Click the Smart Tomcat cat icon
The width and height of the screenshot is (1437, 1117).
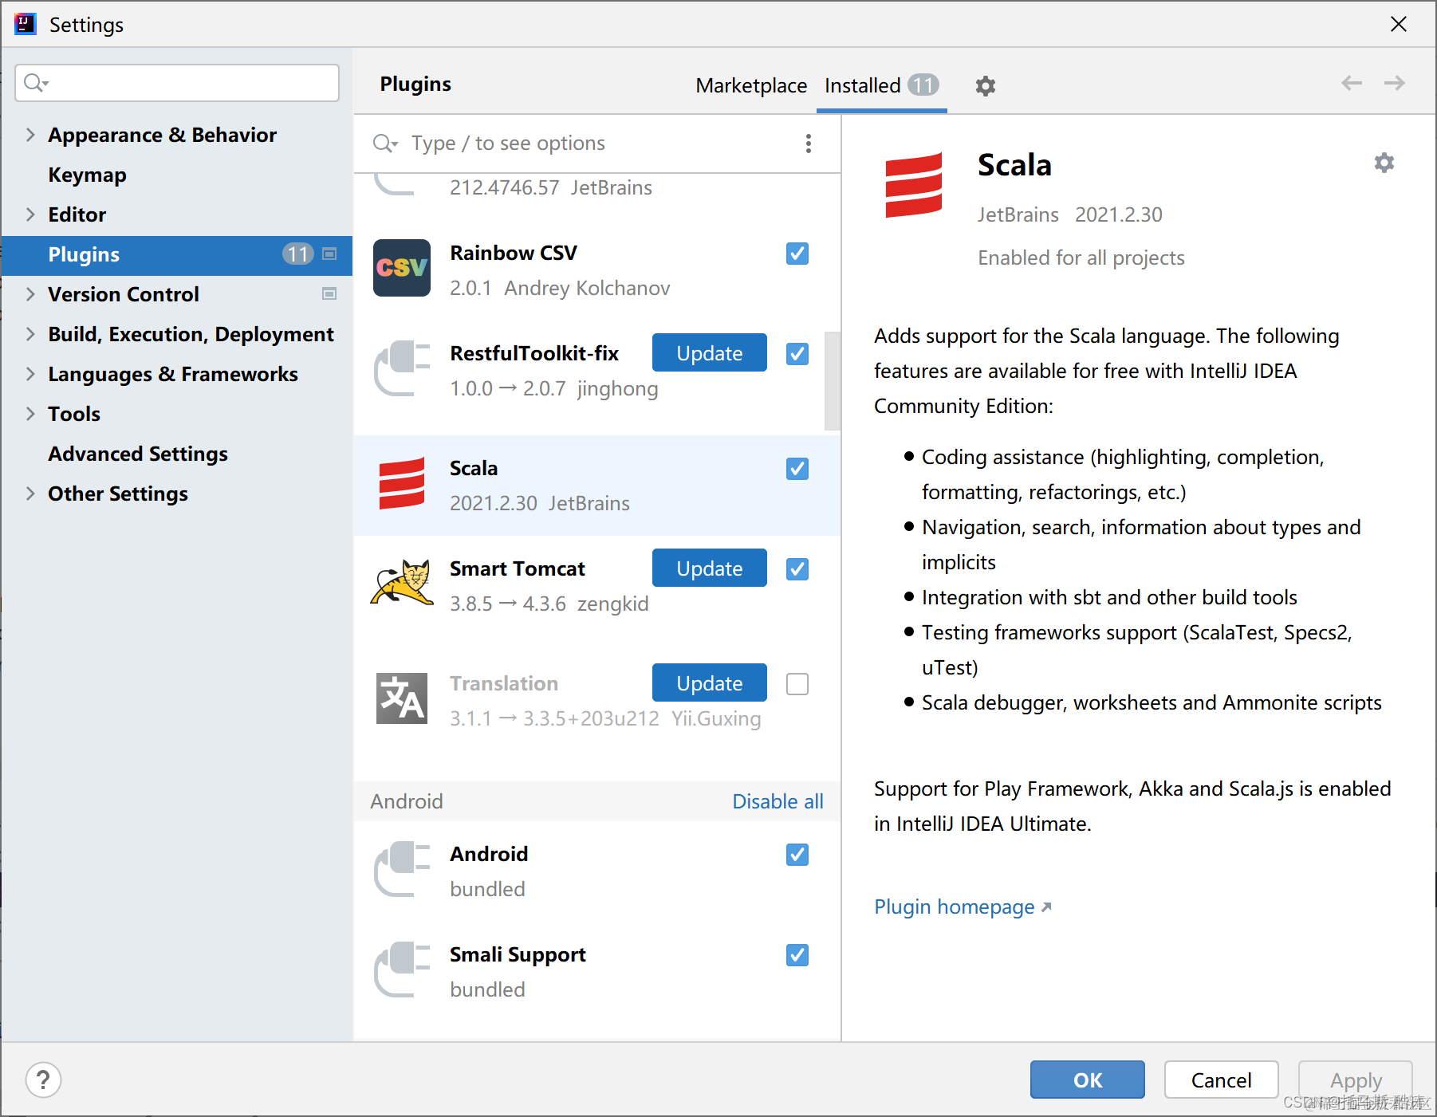[402, 583]
